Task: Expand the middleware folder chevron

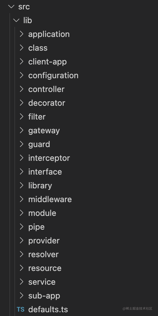Action: click(22, 199)
